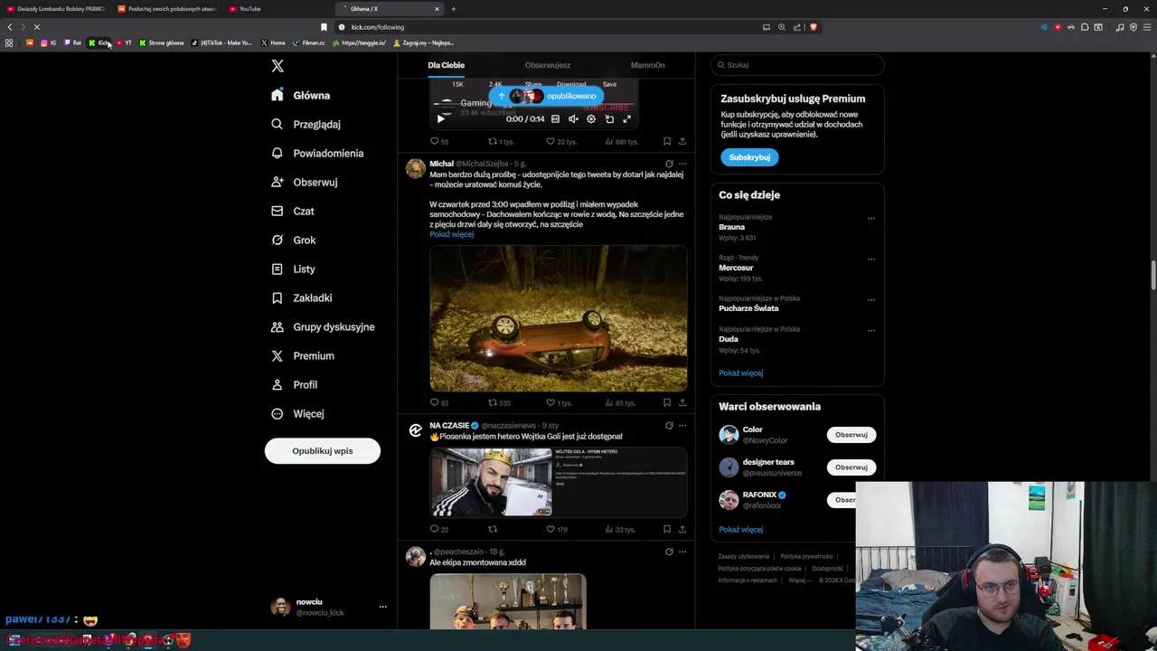Open more options on peacheszain post
This screenshot has height=651, width=1157.
(x=682, y=552)
